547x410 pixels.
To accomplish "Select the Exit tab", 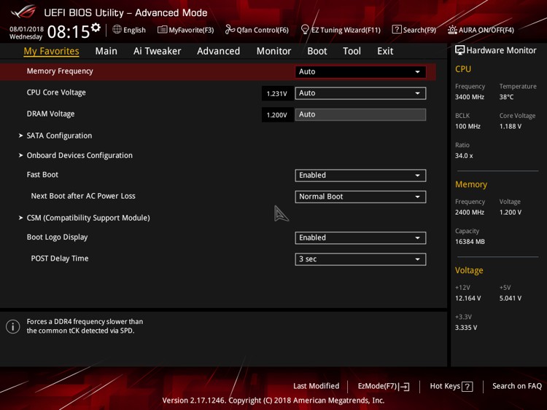I will pyautogui.click(x=385, y=51).
